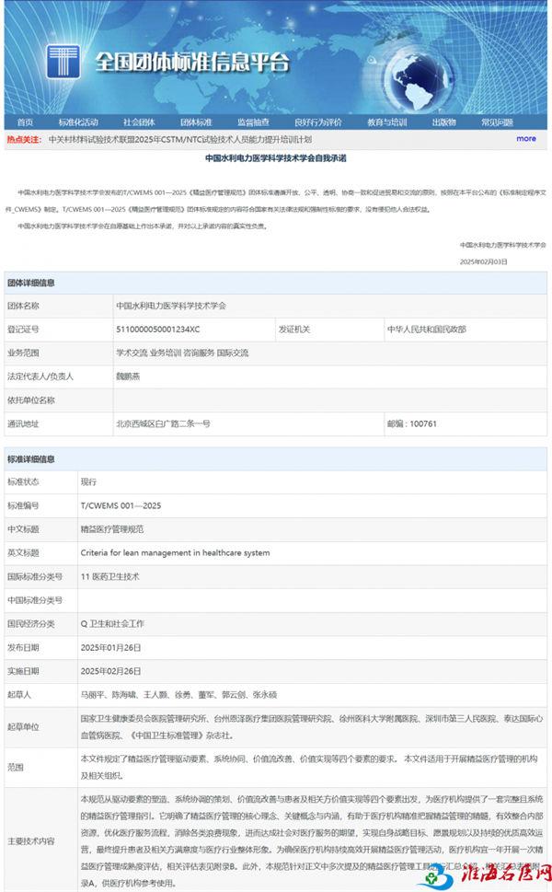Click the 全国团体标准信息平台 site title
Viewport: 552px width, 892px height.
(x=192, y=62)
